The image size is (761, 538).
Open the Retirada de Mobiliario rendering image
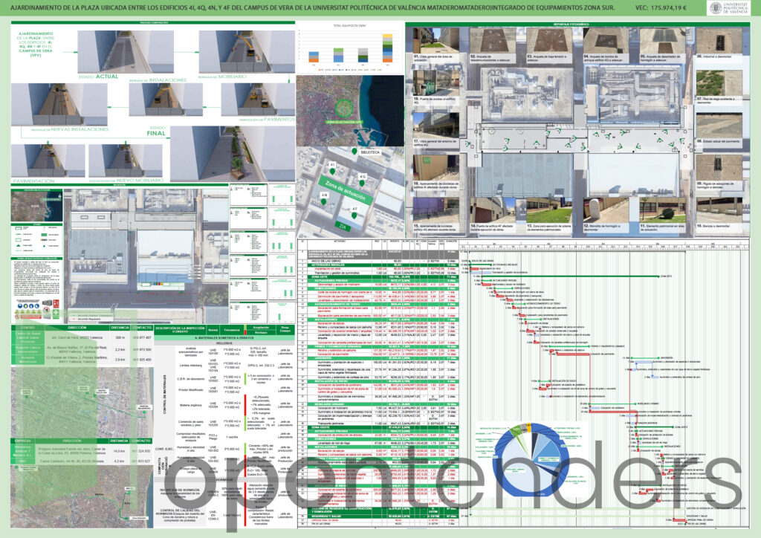[247, 51]
